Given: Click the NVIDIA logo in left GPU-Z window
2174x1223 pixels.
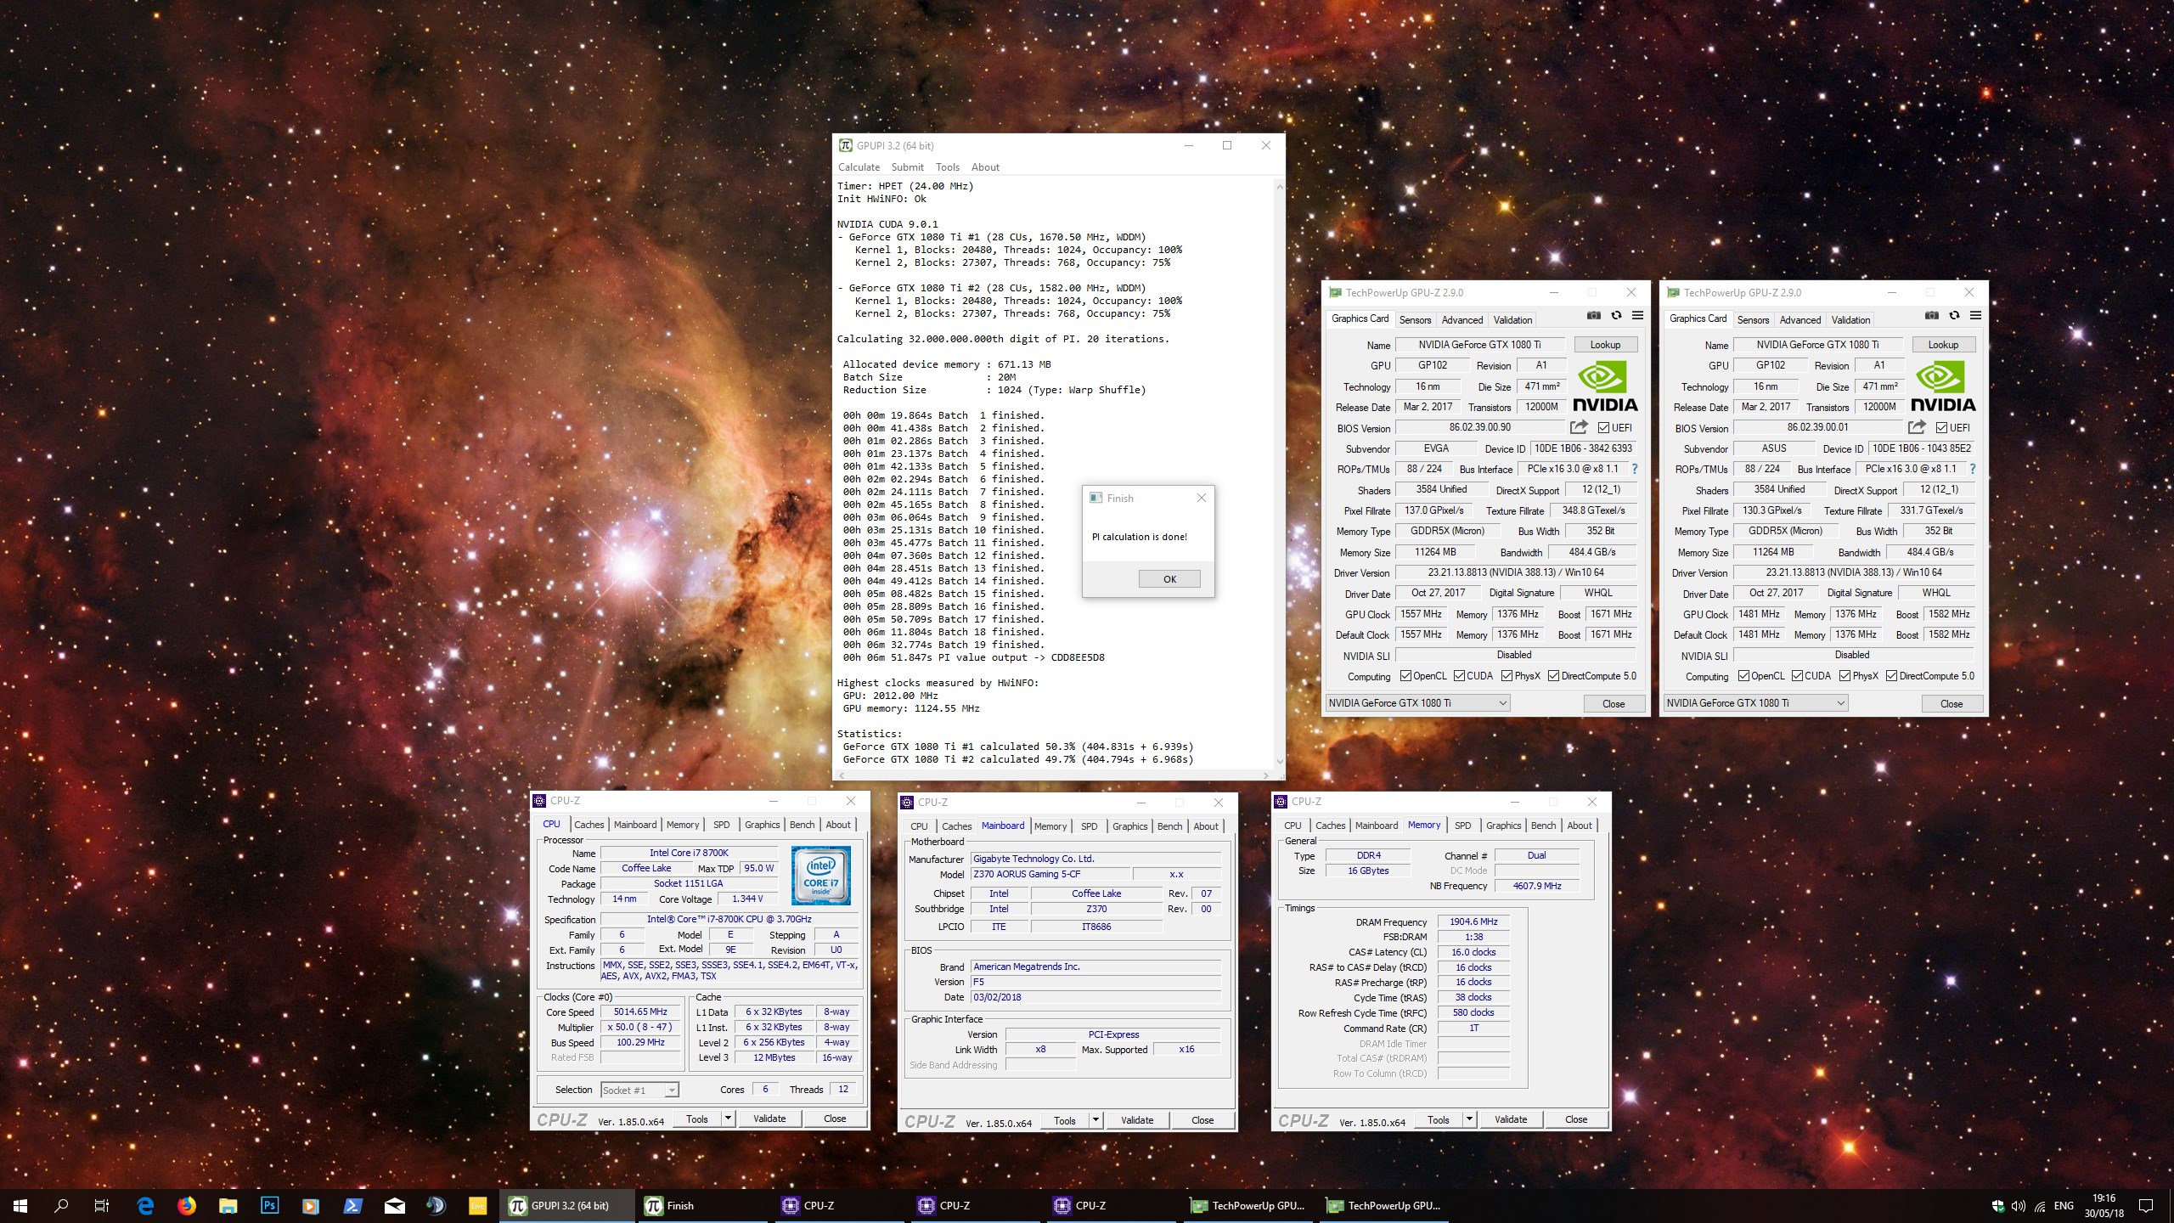Looking at the screenshot, I should click(x=1605, y=386).
